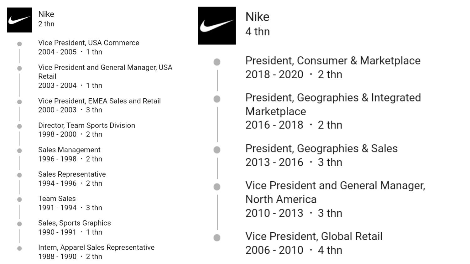
Task: Select Vice President and General Manager, USA Retail
Action: tap(105, 72)
